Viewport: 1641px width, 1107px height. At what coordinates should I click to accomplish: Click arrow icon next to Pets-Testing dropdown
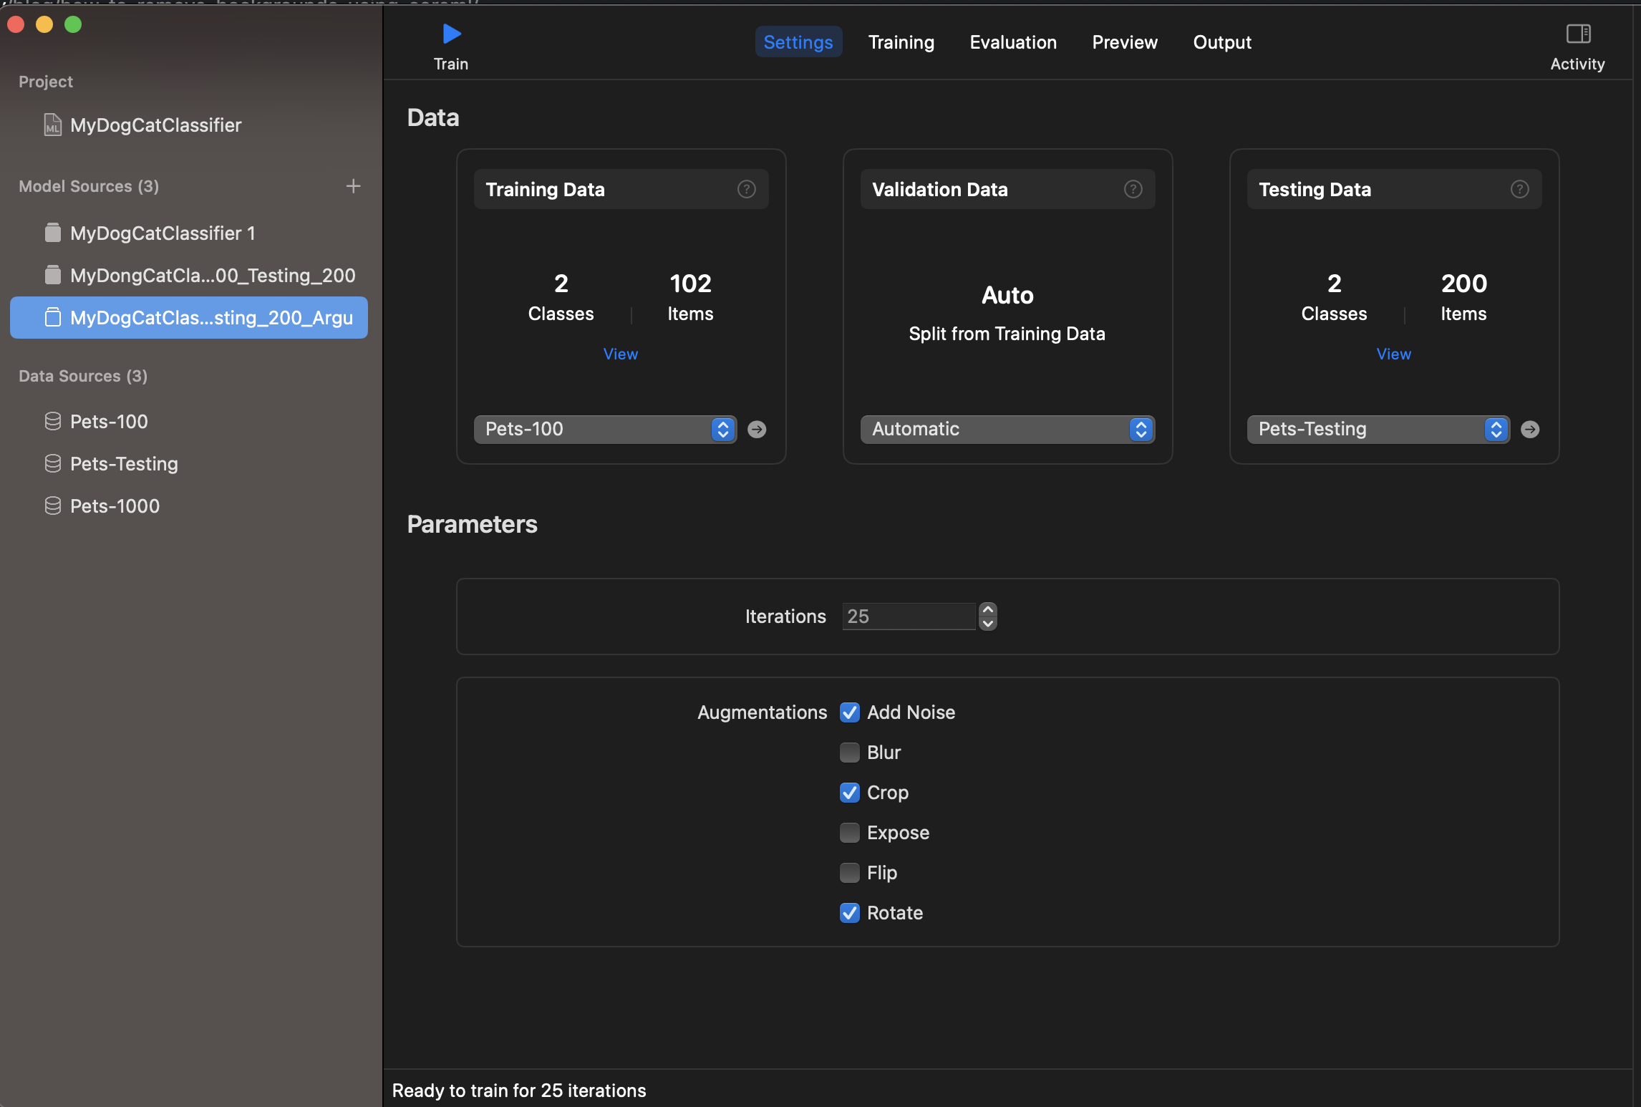[1530, 429]
